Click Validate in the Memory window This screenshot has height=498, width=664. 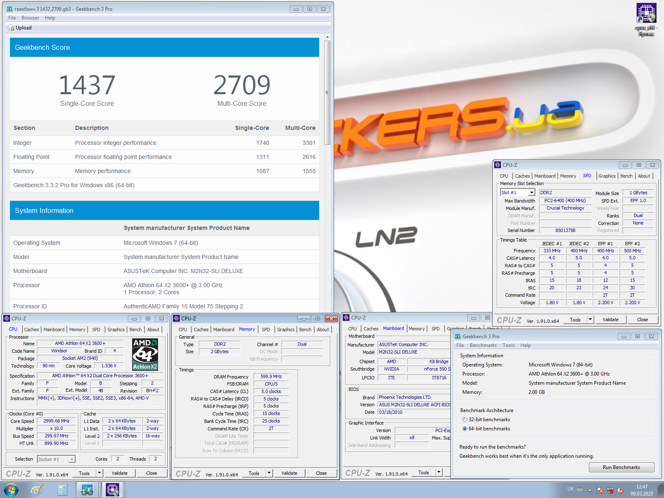point(289,473)
